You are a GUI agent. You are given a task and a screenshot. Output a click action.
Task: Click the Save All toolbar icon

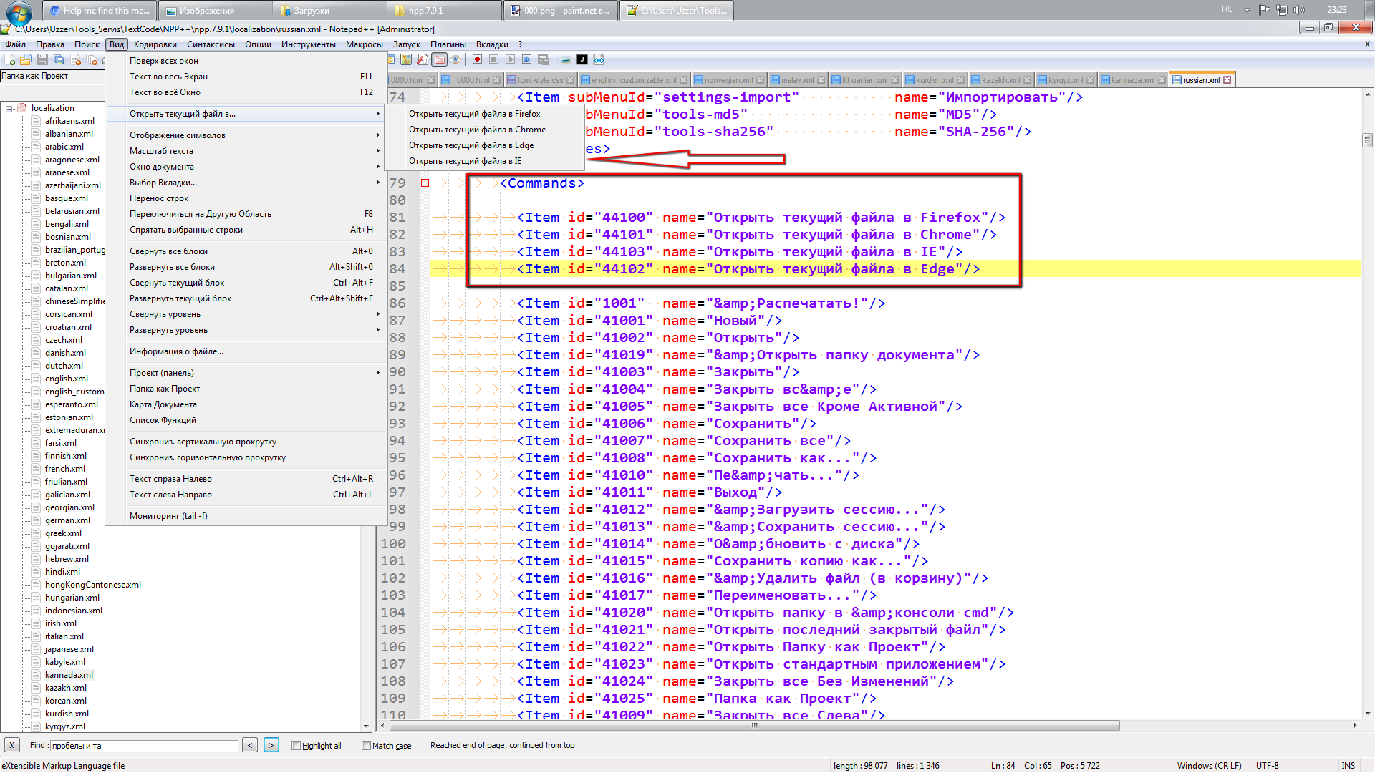[x=59, y=59]
